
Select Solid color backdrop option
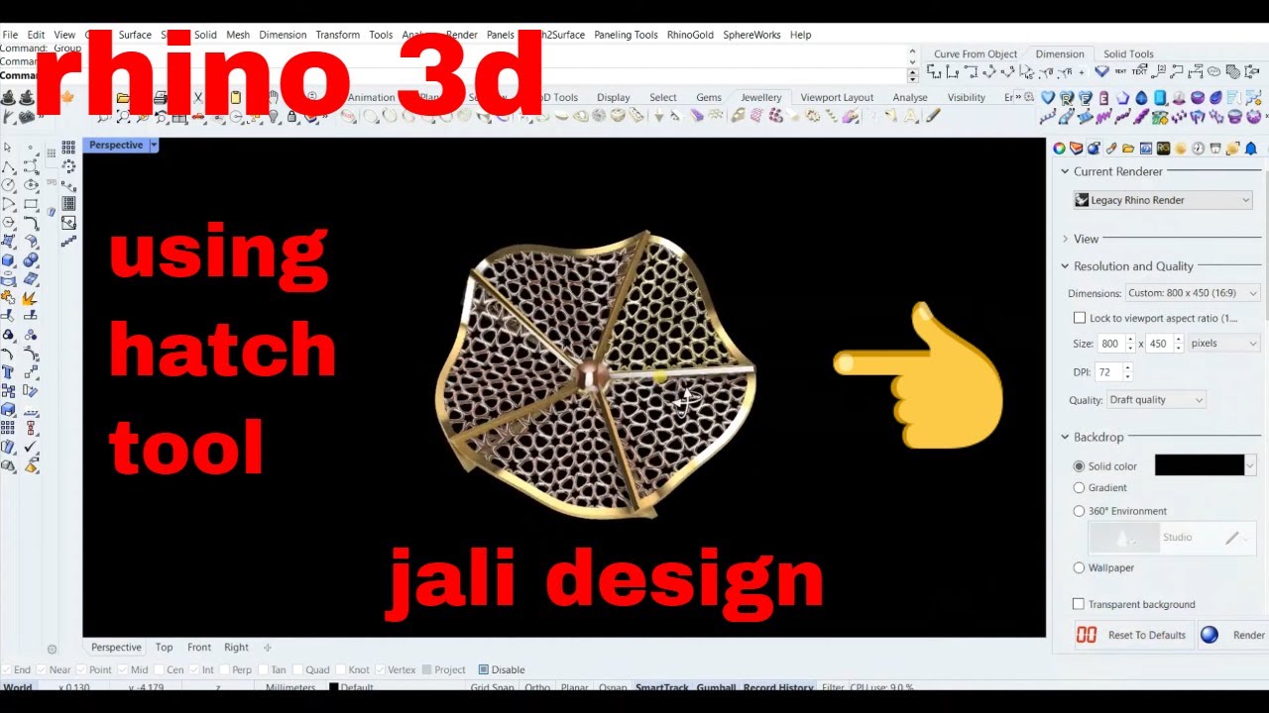(1079, 466)
